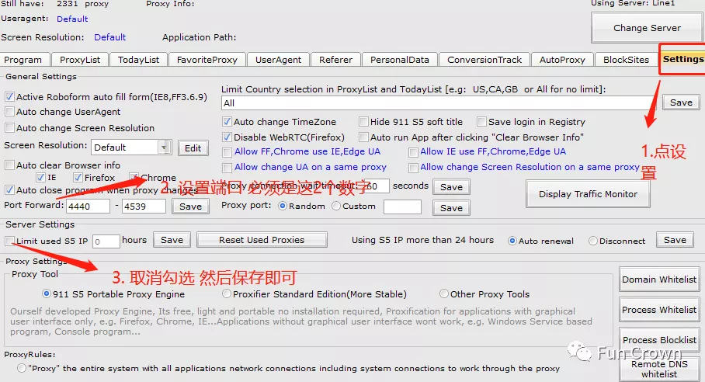This screenshot has width=705, height=382.
Task: Edit Port Forward end value 4539
Action: (x=144, y=207)
